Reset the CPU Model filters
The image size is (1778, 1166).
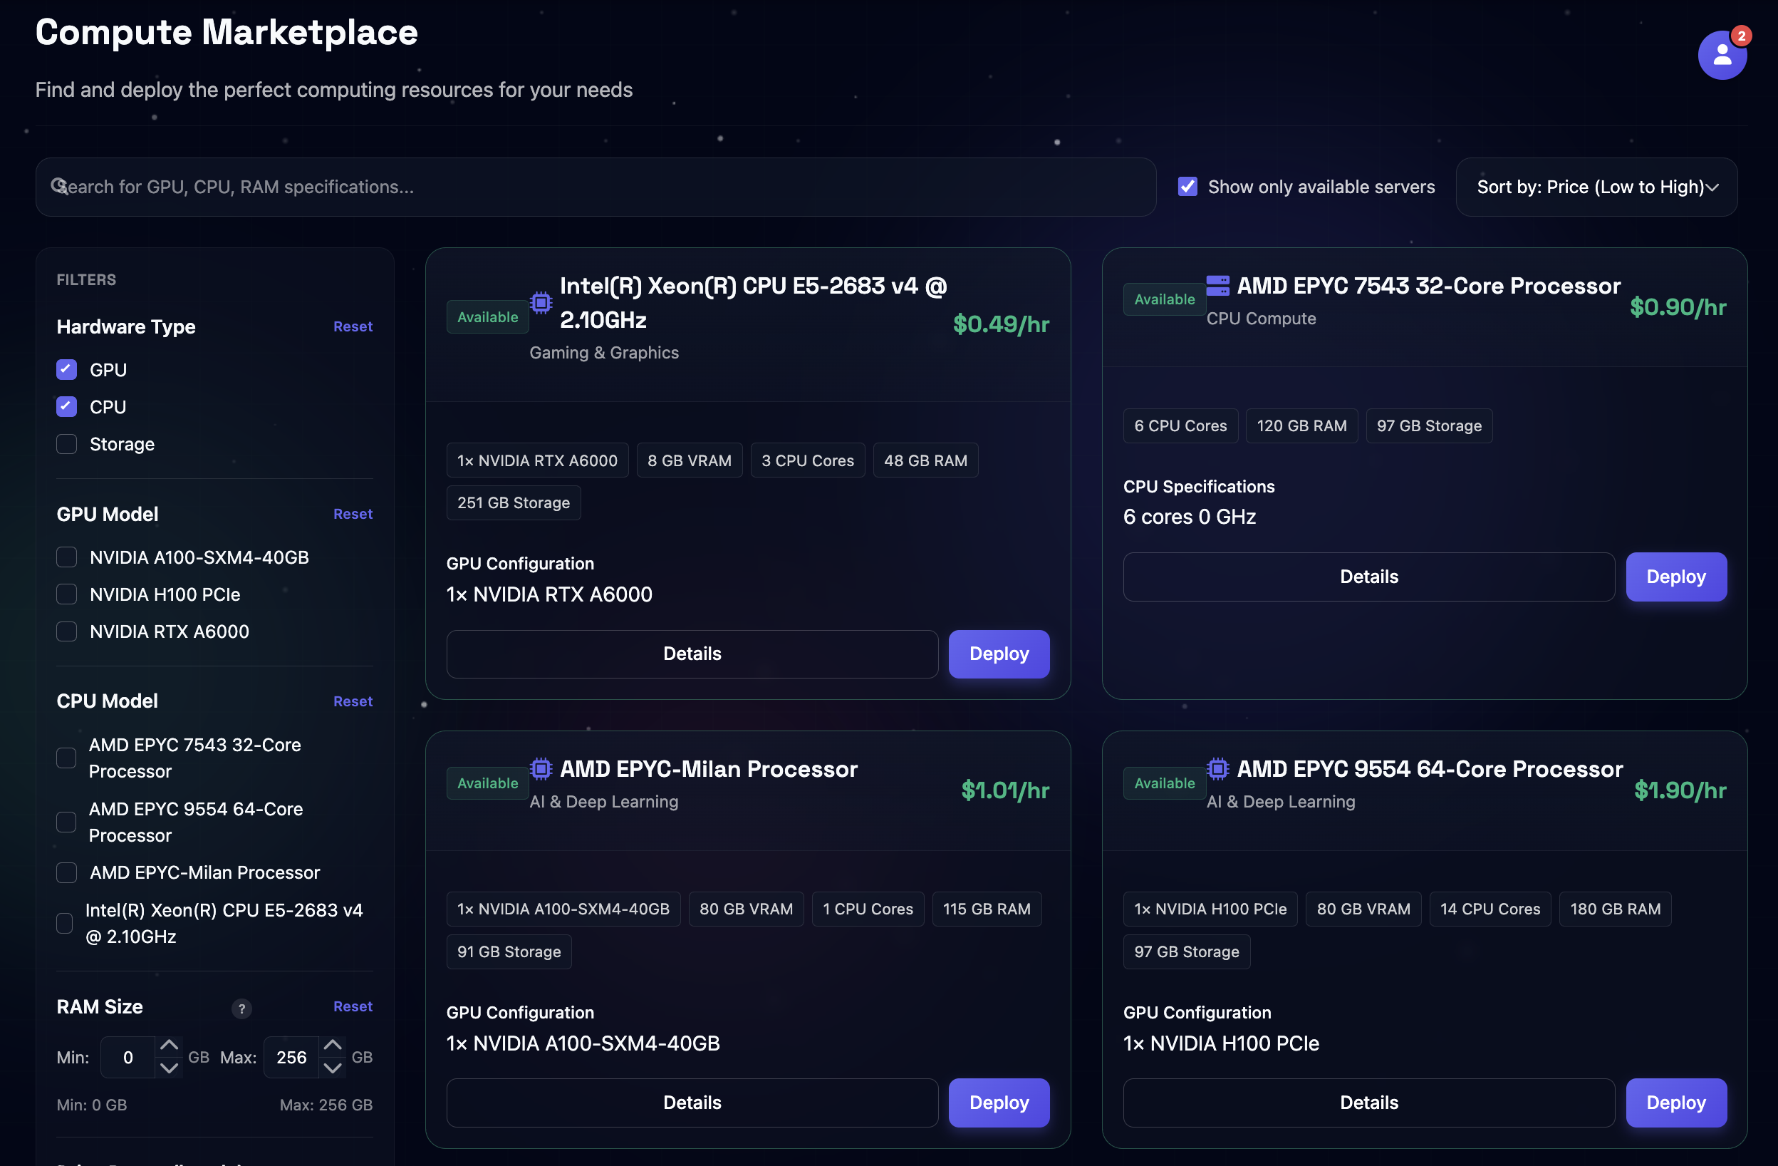point(352,701)
